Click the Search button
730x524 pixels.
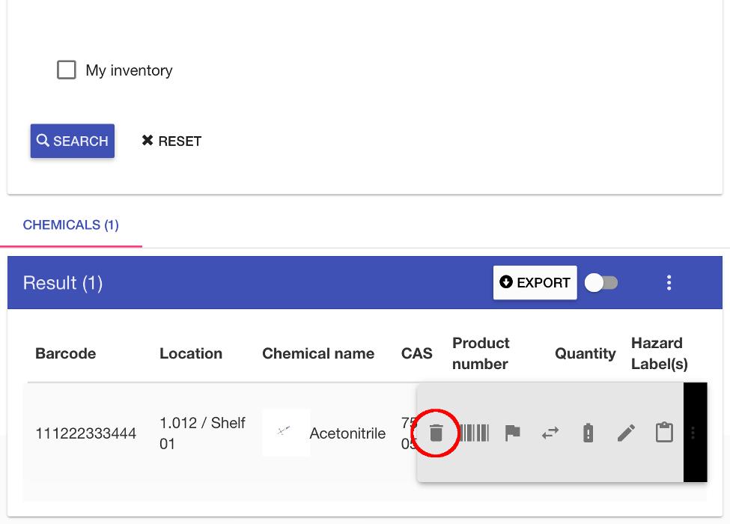tap(73, 141)
